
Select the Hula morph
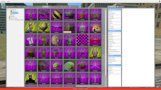[x=69, y=53]
